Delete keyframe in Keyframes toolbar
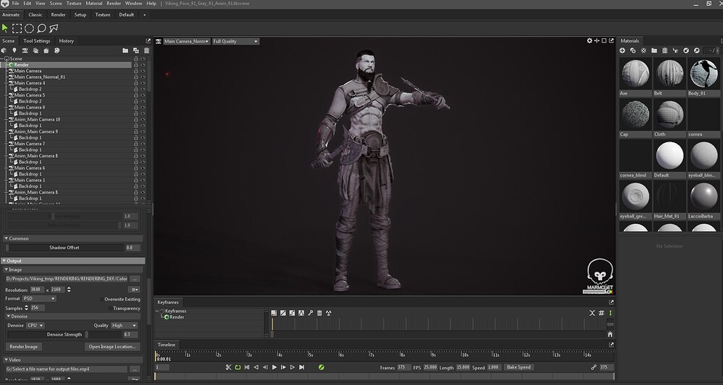Screen dimensions: 723x385 click(x=319, y=313)
